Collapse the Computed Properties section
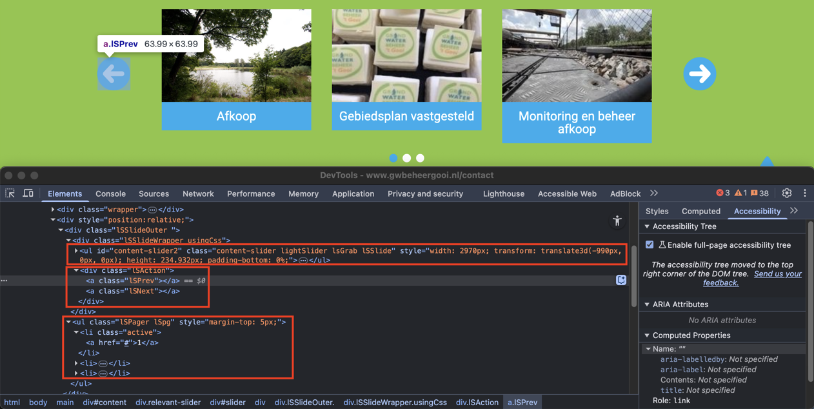The width and height of the screenshot is (814, 409). click(x=647, y=335)
